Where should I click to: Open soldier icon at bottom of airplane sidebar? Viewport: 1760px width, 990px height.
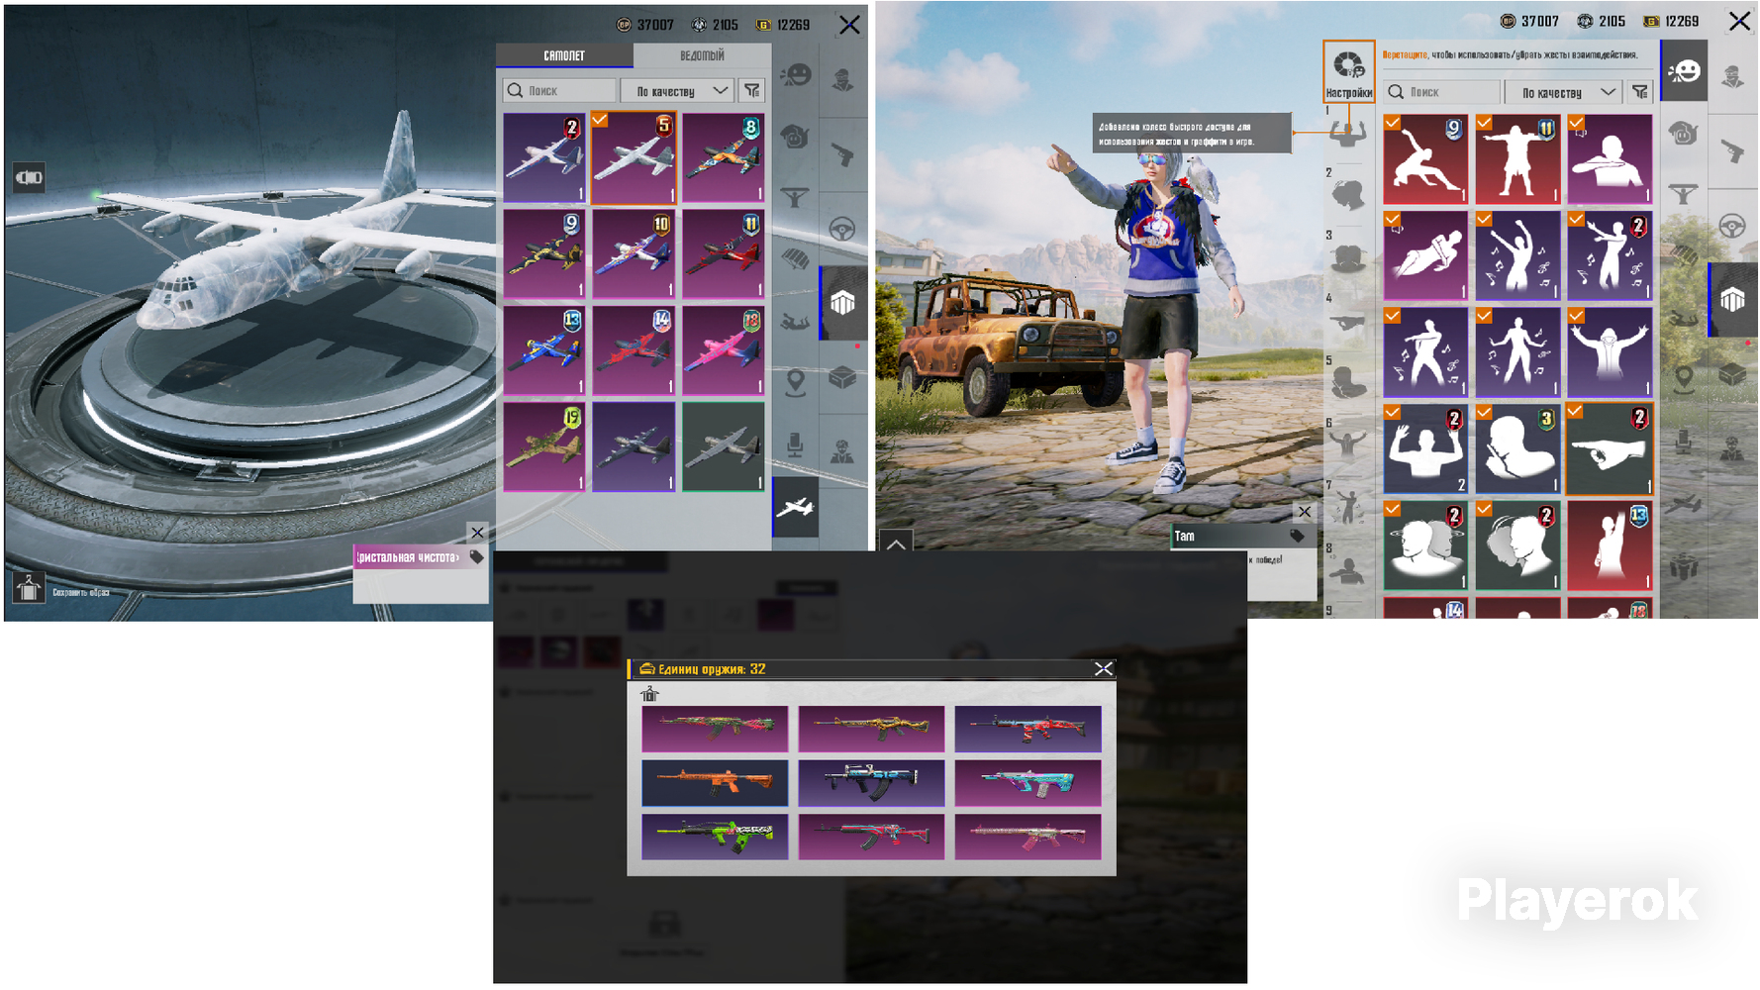[x=842, y=451]
